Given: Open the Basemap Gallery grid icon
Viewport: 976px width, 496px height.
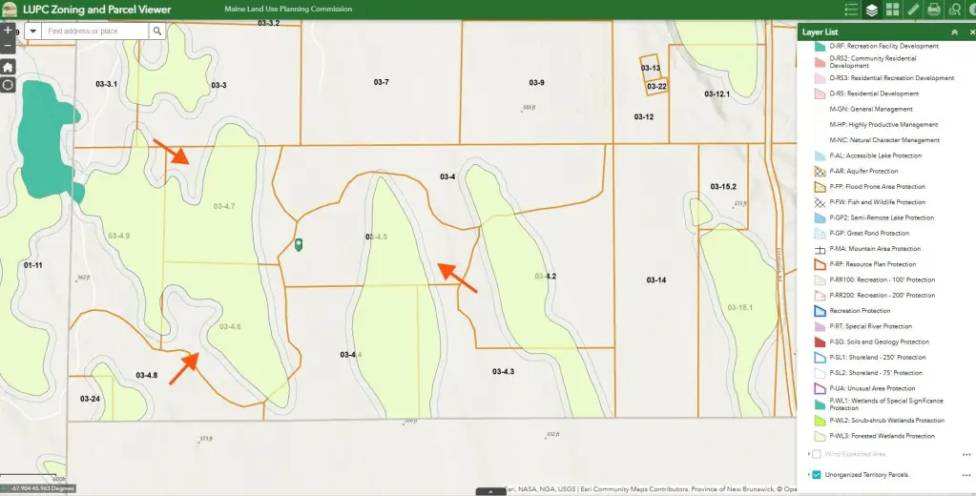Looking at the screenshot, I should [x=893, y=10].
